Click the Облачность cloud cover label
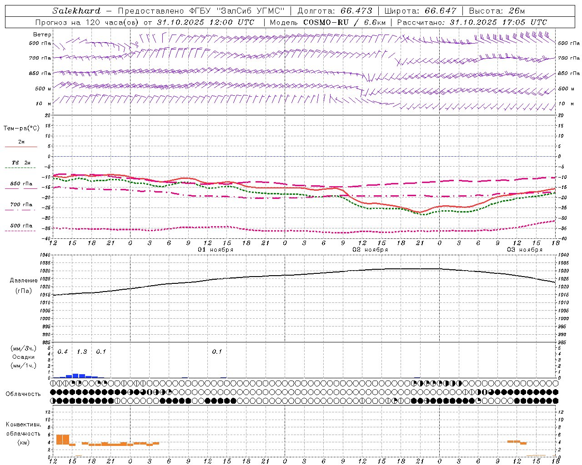 pyautogui.click(x=23, y=394)
